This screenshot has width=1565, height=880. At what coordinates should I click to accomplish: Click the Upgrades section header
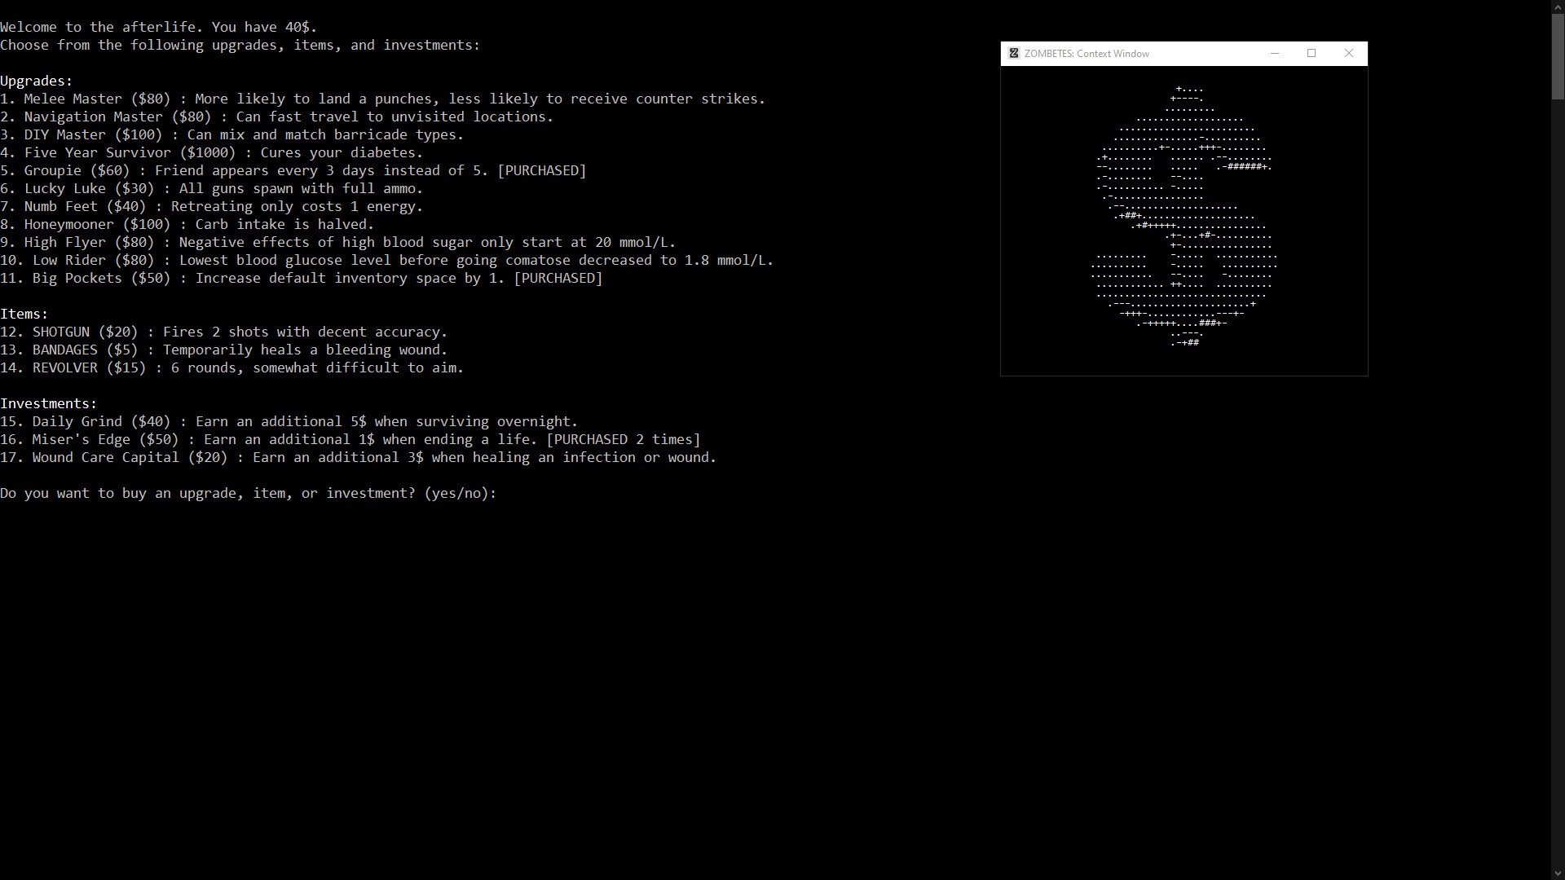pos(35,81)
